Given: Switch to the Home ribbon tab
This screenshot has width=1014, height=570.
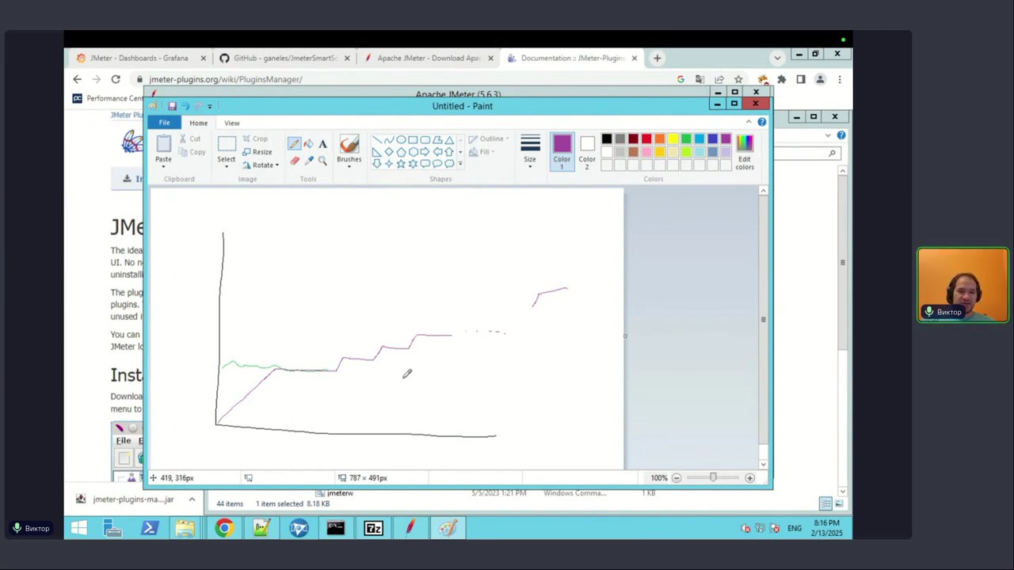Looking at the screenshot, I should click(198, 123).
